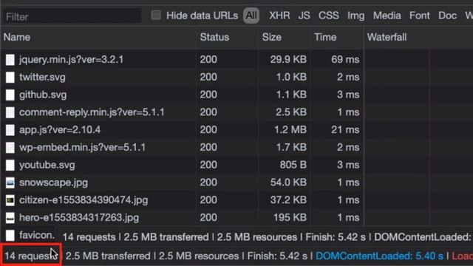
Task: Show only CSS requests
Action: click(x=328, y=16)
